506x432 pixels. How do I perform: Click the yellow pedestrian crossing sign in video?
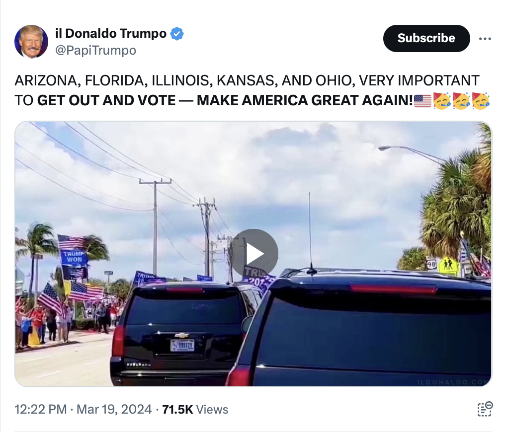tap(448, 266)
